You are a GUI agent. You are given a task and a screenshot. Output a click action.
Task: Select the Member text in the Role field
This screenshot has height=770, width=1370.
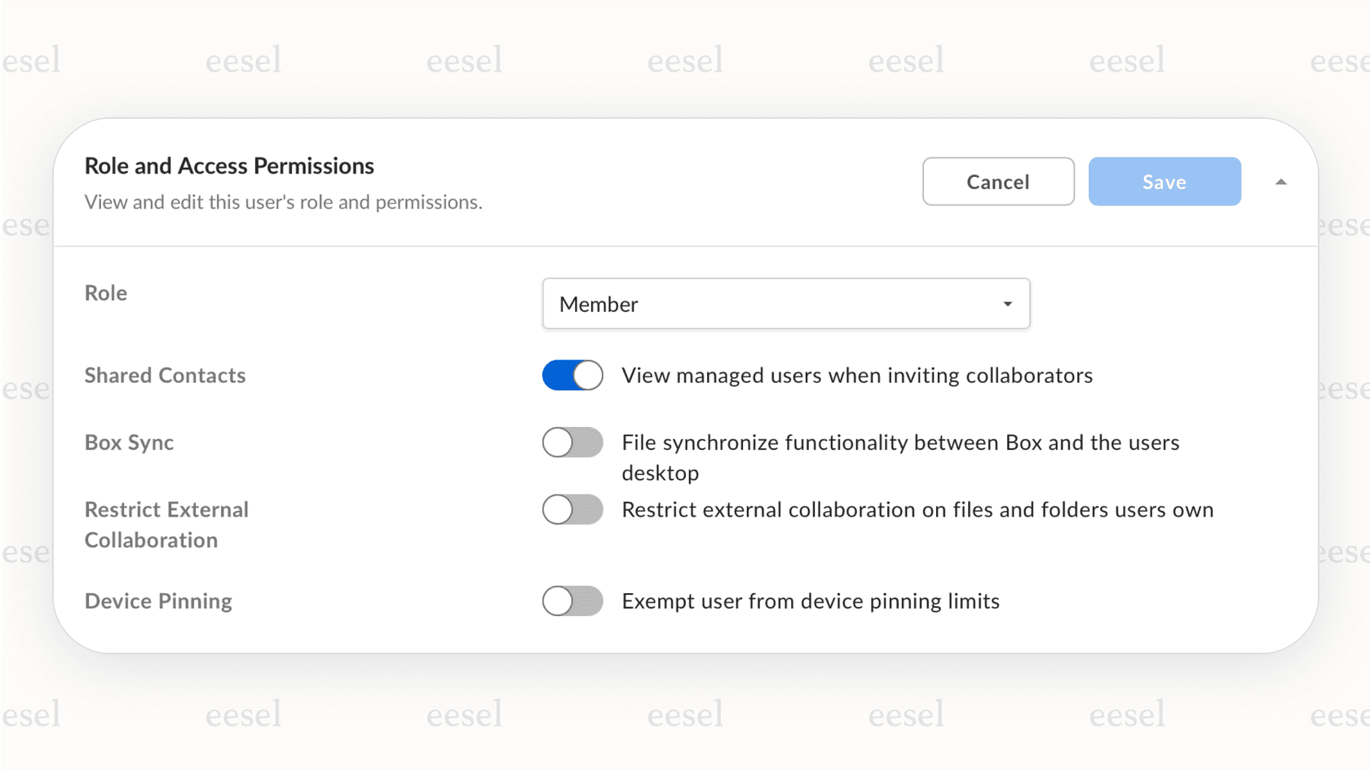[598, 304]
